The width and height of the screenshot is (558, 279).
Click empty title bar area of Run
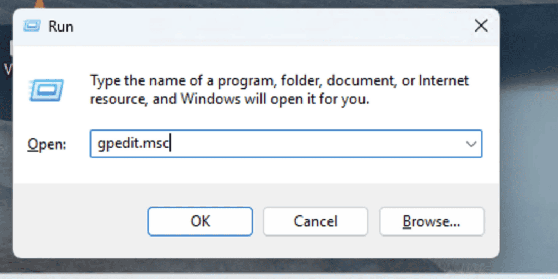click(270, 26)
